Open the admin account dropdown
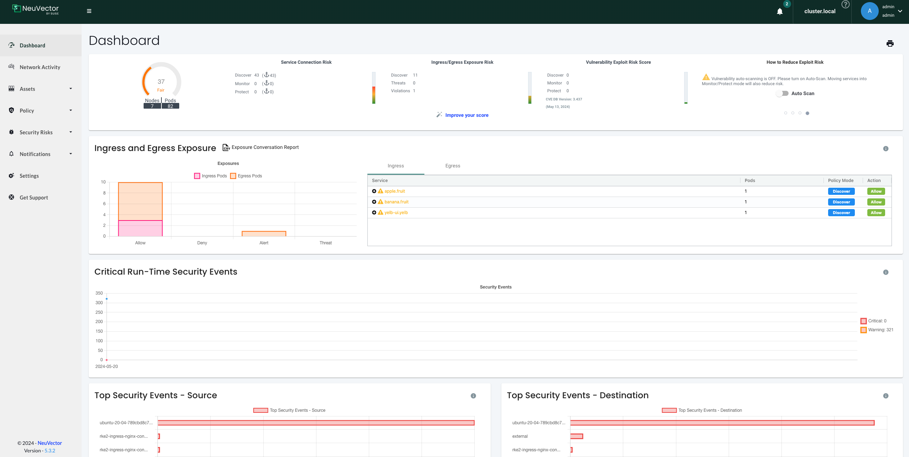The image size is (909, 457). coord(900,11)
